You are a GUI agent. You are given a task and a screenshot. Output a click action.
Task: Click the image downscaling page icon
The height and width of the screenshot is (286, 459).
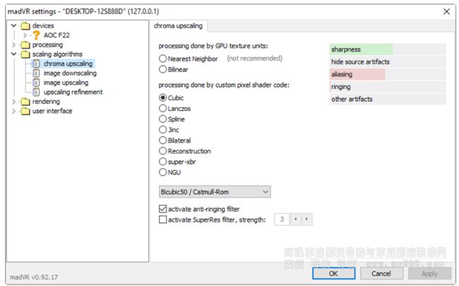tap(37, 73)
